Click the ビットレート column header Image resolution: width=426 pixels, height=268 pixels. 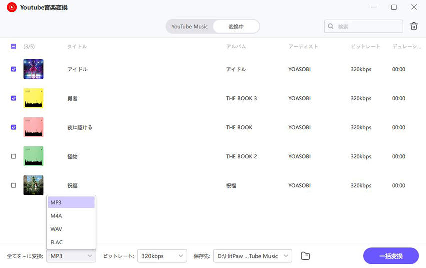(366, 46)
